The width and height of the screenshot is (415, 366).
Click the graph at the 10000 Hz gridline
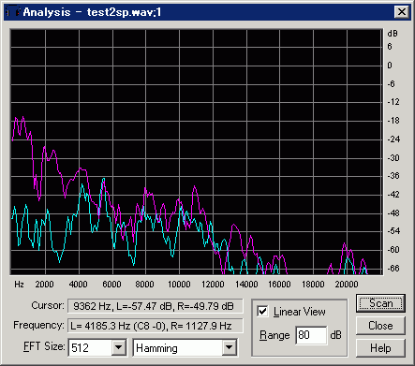179,152
